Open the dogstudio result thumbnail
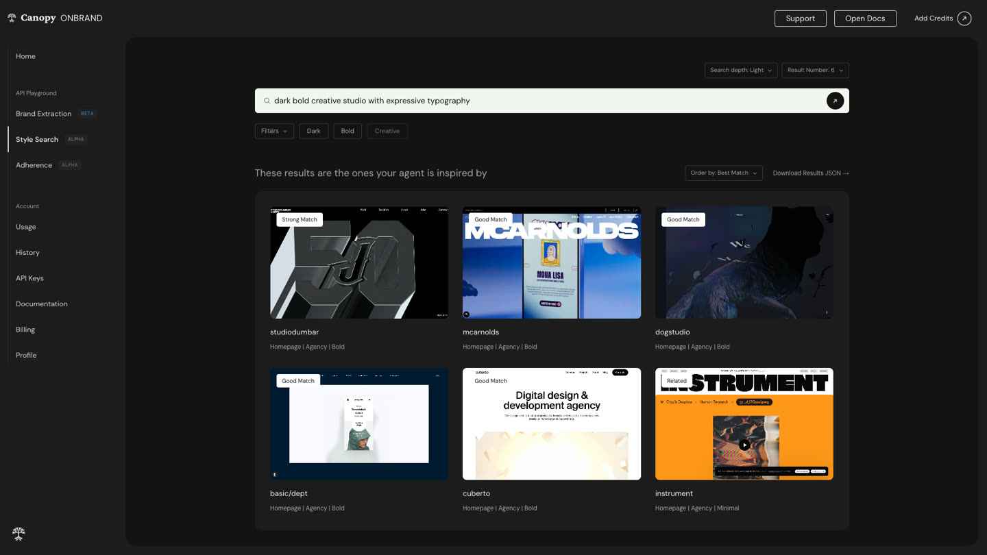The image size is (987, 555). point(744,262)
